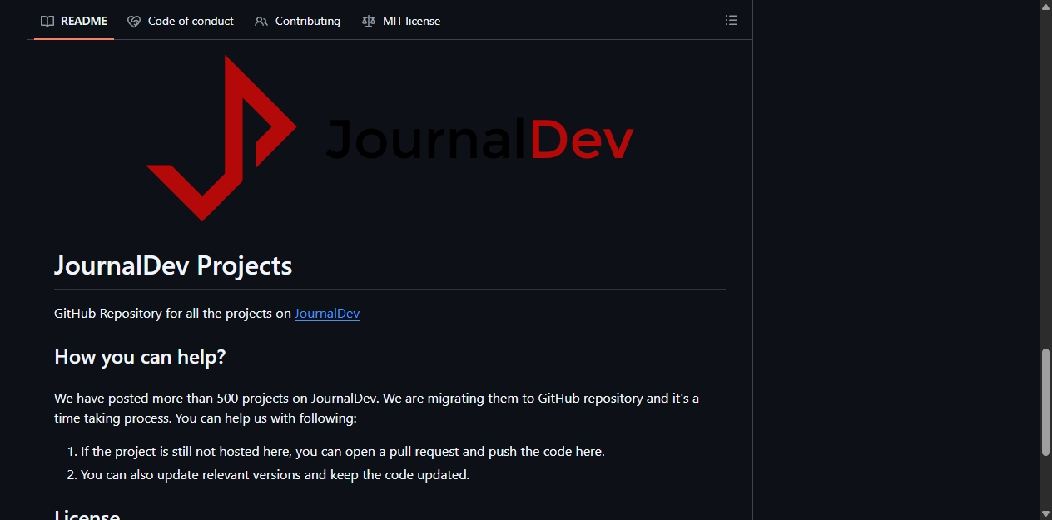Switch to Code of conduct tab
Viewport: 1052px width, 520px height.
[x=181, y=21]
